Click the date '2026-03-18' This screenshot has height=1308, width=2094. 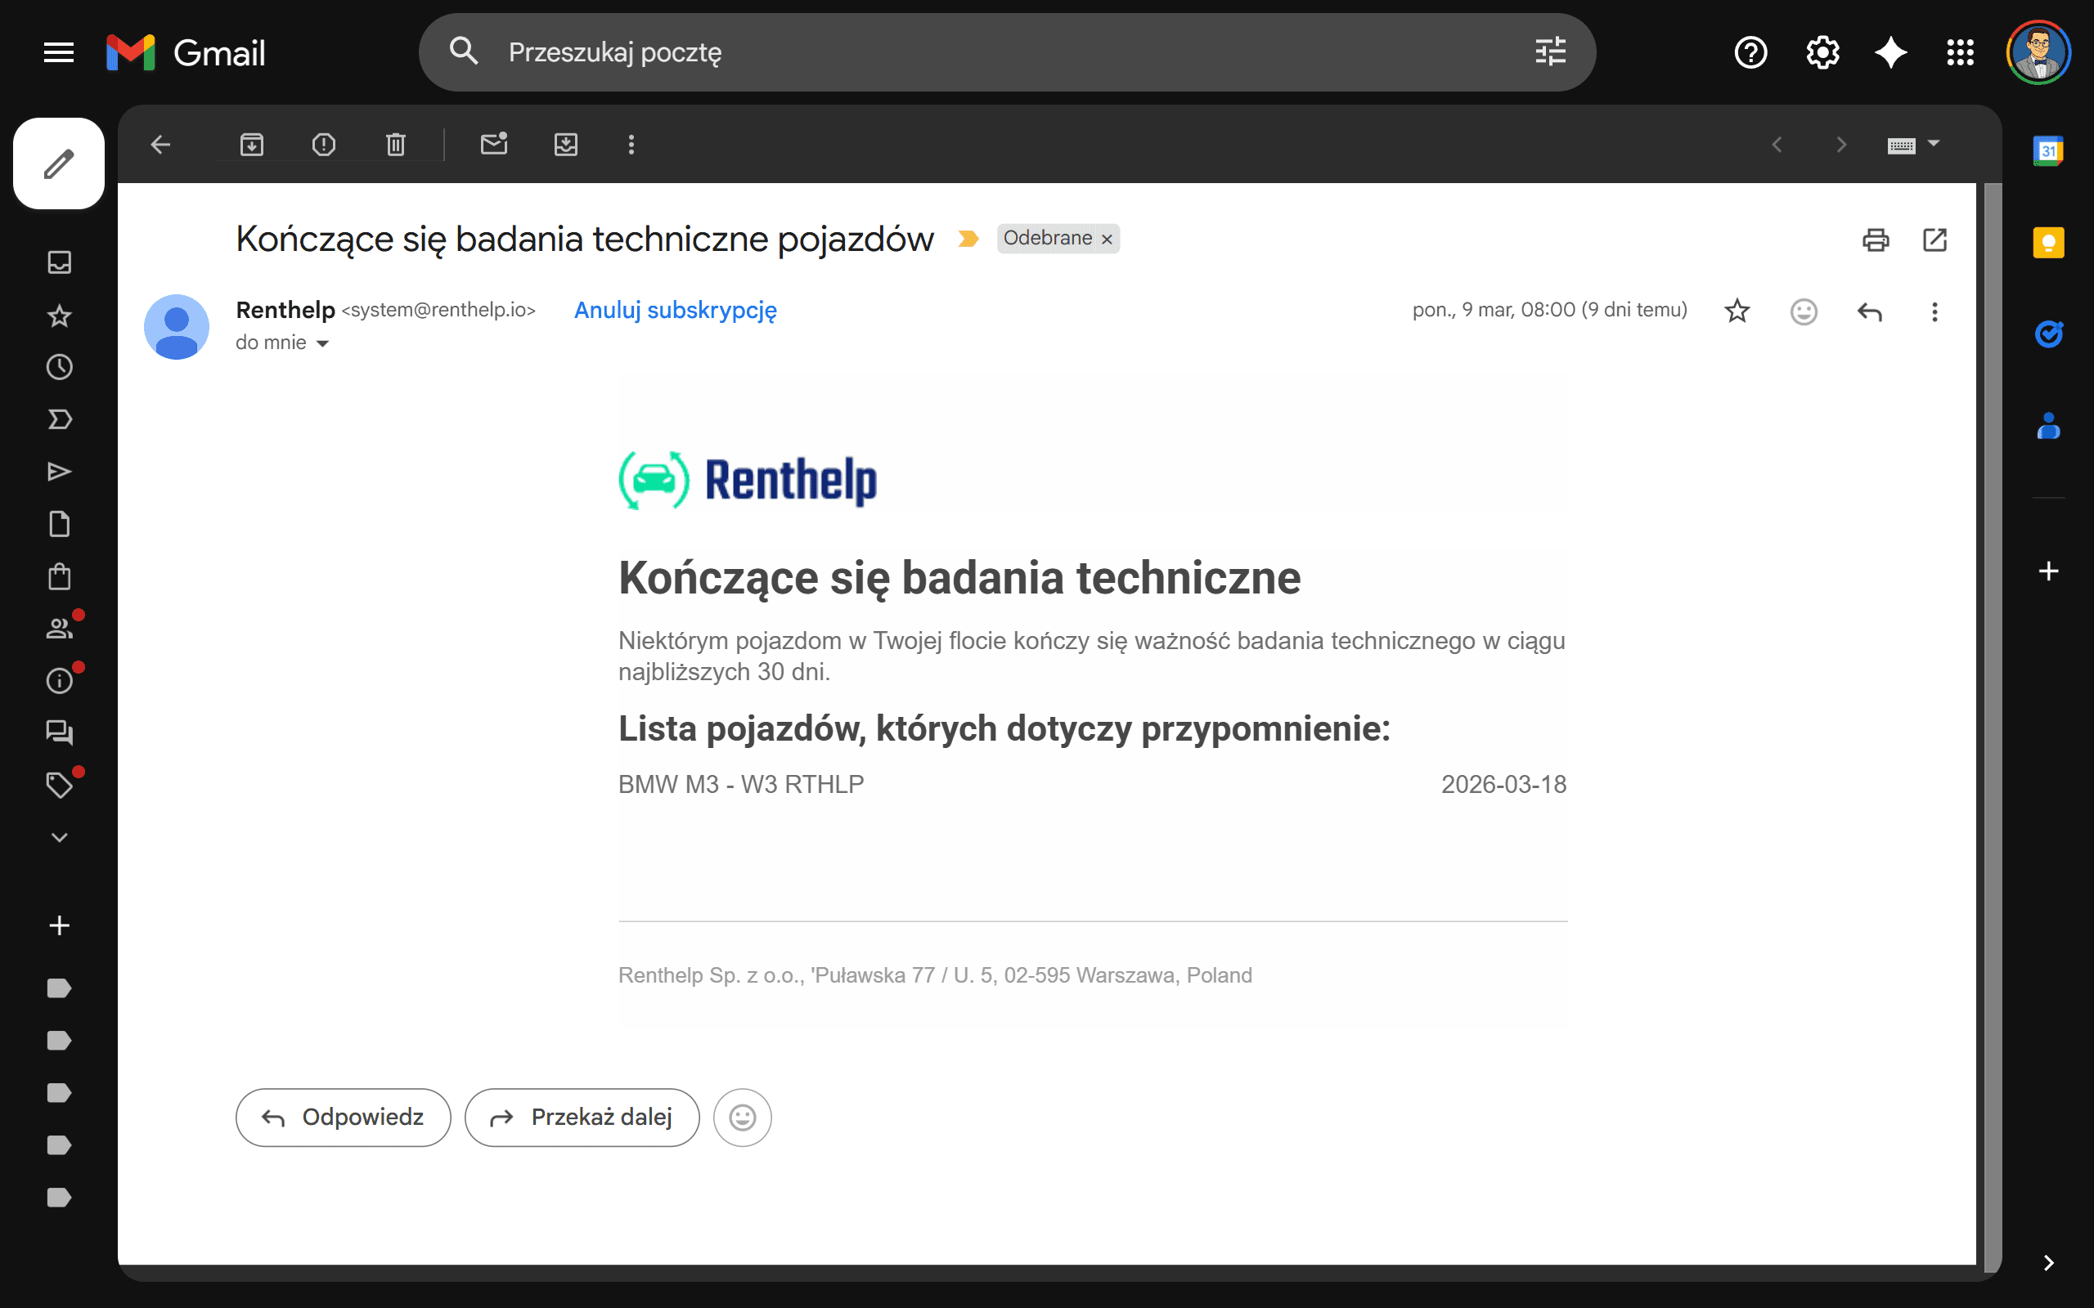coord(1504,785)
